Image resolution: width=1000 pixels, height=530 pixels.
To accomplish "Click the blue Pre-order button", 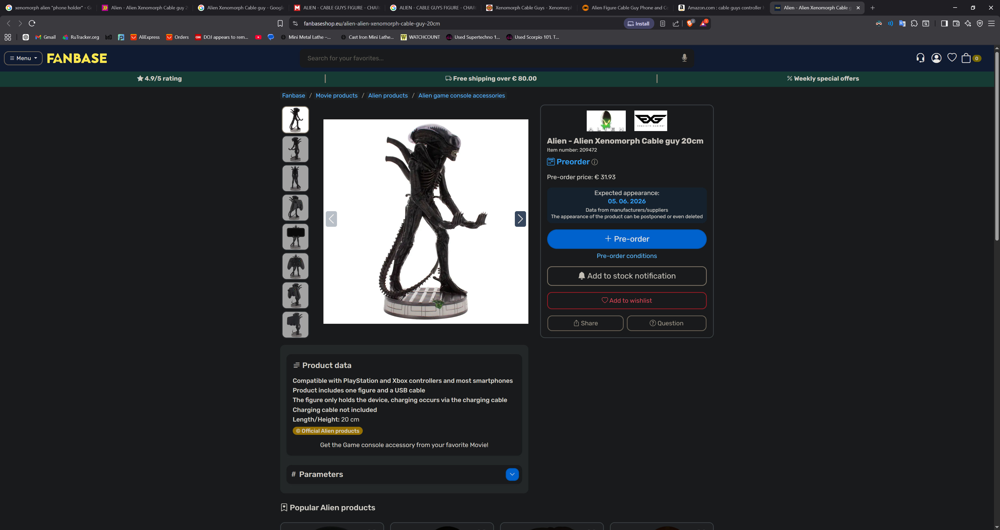I will 626,239.
